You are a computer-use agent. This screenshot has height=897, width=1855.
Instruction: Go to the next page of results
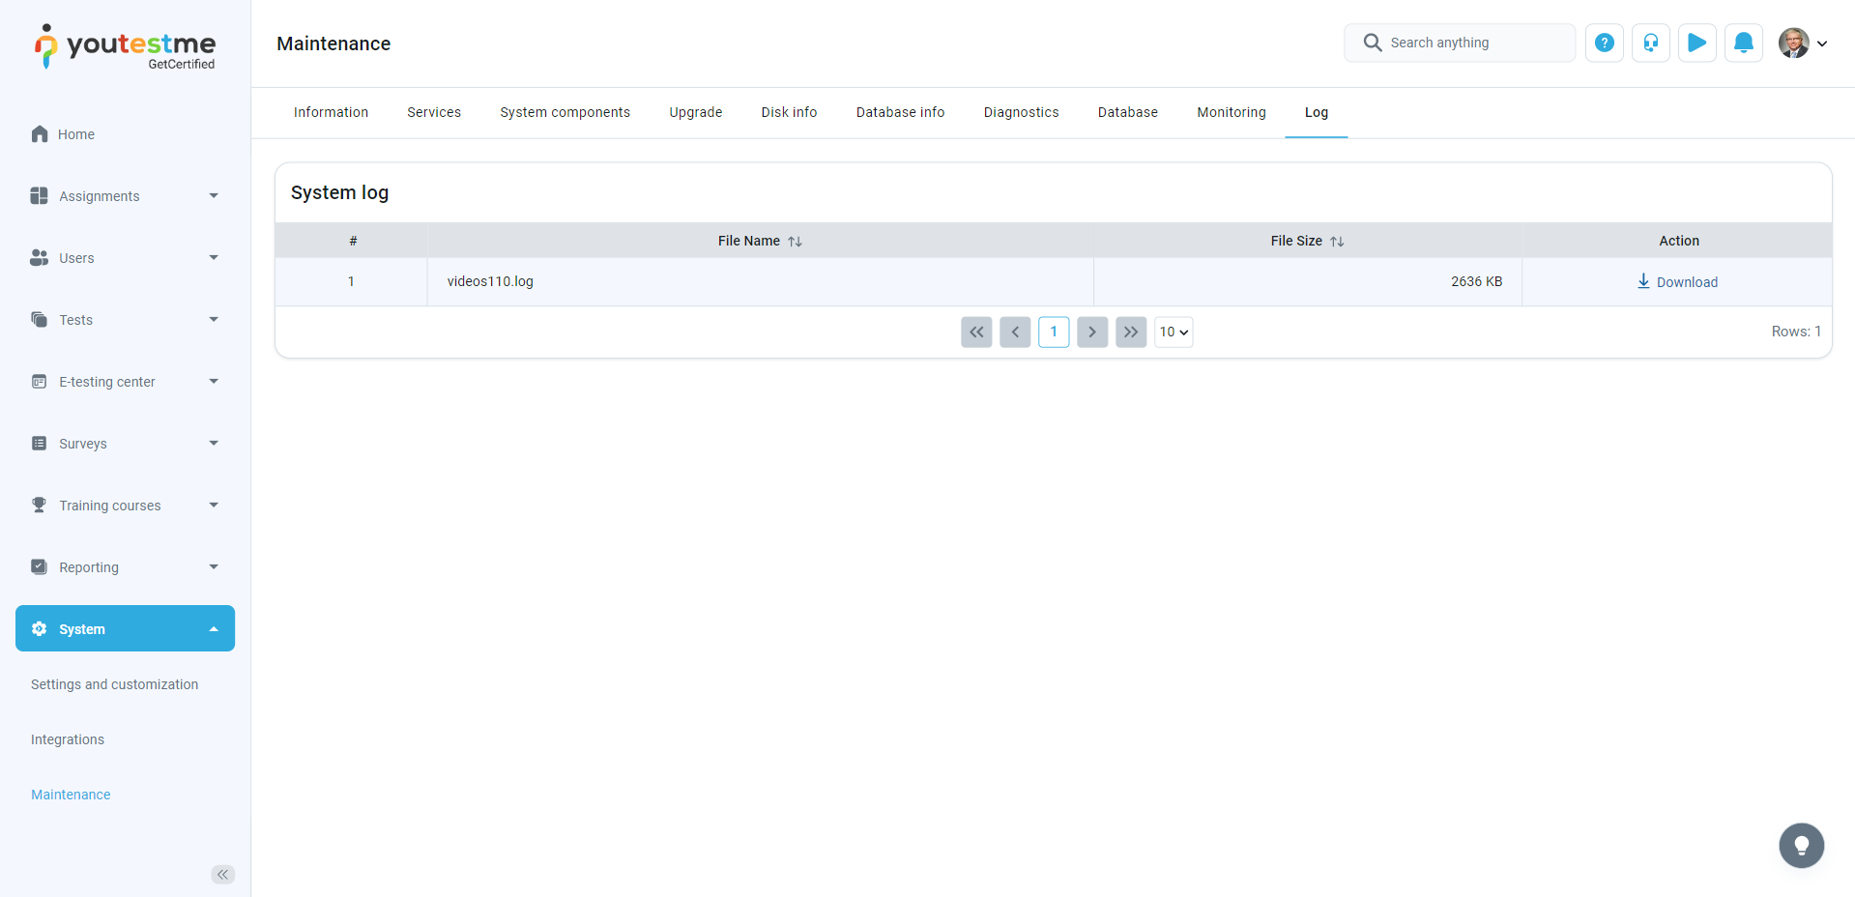point(1091,332)
